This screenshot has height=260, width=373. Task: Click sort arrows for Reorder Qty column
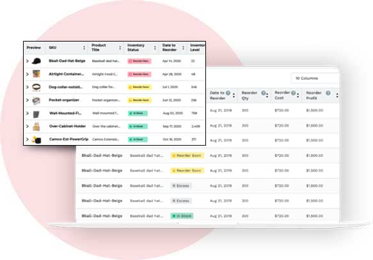267,95
